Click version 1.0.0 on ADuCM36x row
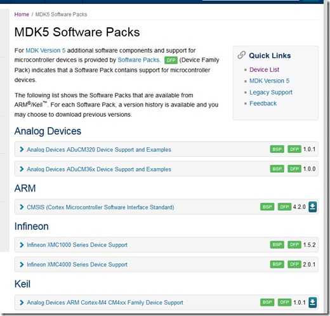 click(x=309, y=169)
